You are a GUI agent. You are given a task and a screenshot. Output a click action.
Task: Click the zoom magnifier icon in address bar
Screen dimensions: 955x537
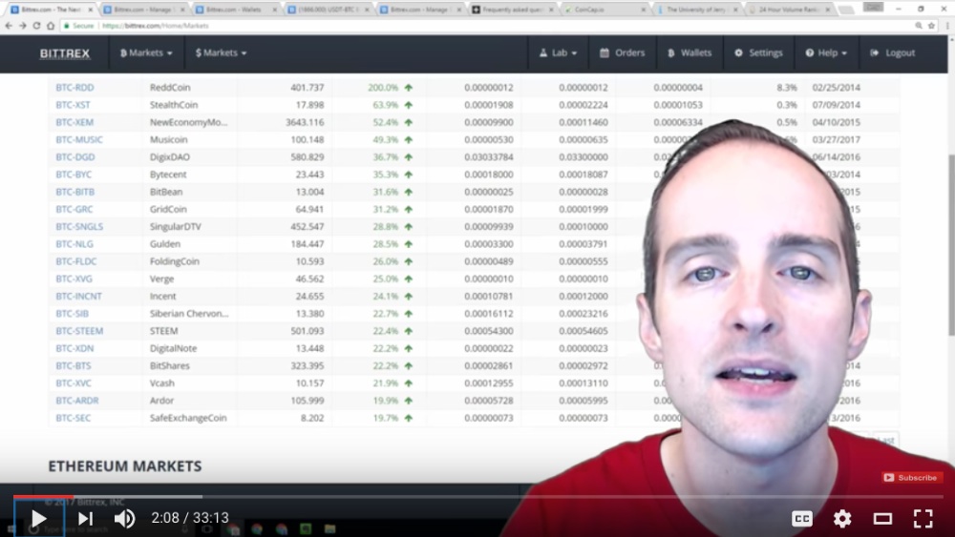(918, 26)
